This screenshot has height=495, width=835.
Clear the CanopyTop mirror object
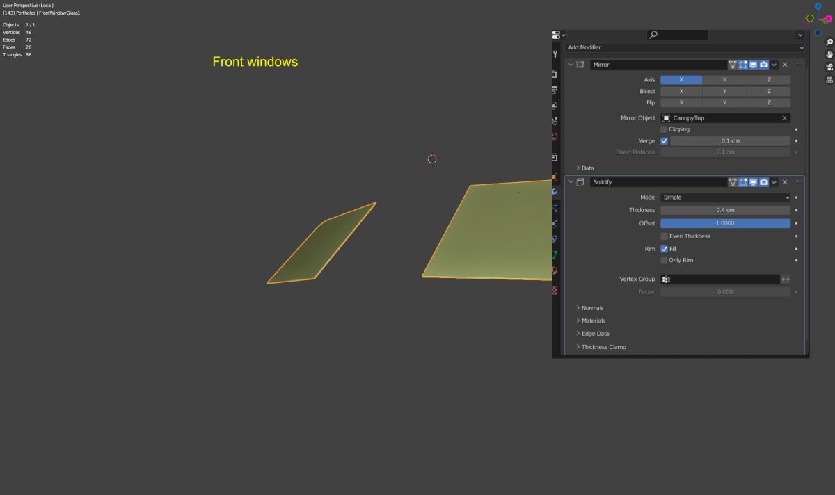coord(784,118)
